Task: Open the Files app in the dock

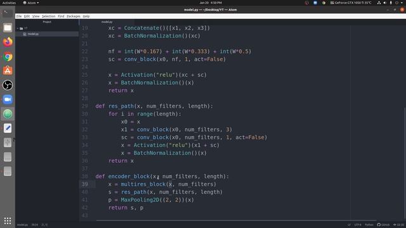Action: (8, 28)
